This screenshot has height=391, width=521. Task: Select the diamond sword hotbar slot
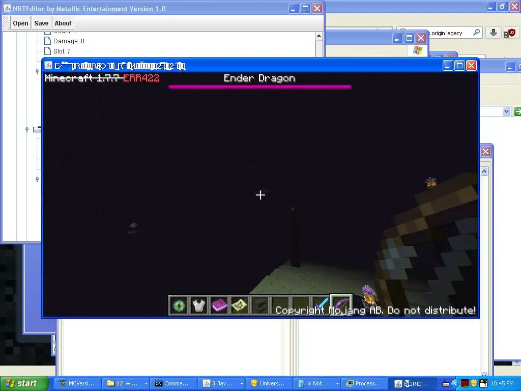[321, 305]
